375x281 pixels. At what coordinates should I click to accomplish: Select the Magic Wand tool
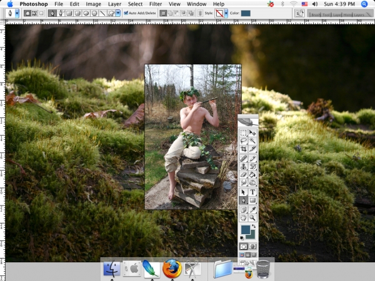pos(252,140)
